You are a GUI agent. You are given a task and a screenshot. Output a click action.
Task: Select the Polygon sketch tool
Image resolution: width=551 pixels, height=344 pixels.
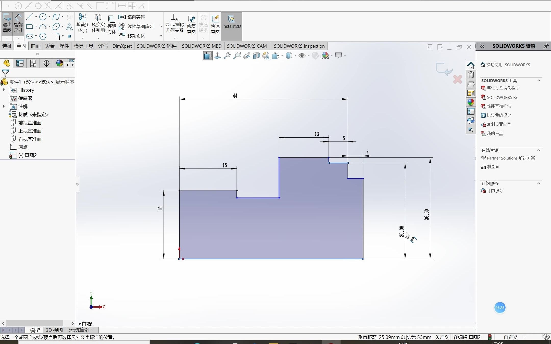coord(43,36)
